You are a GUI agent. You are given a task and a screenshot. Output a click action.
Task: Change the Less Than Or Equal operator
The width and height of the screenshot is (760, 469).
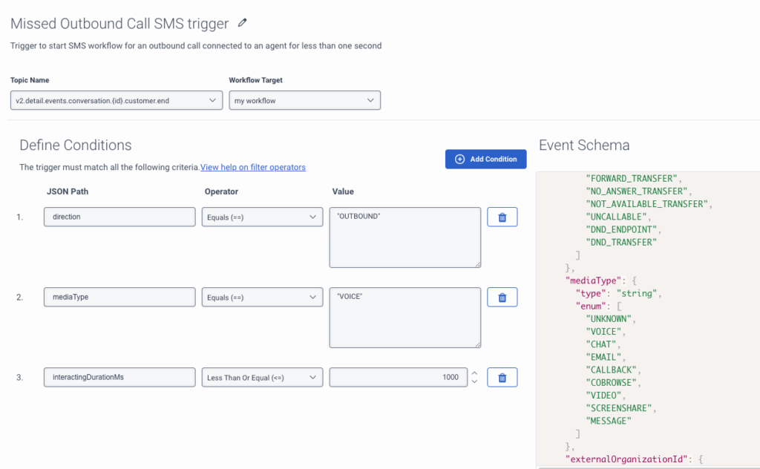pyautogui.click(x=262, y=378)
